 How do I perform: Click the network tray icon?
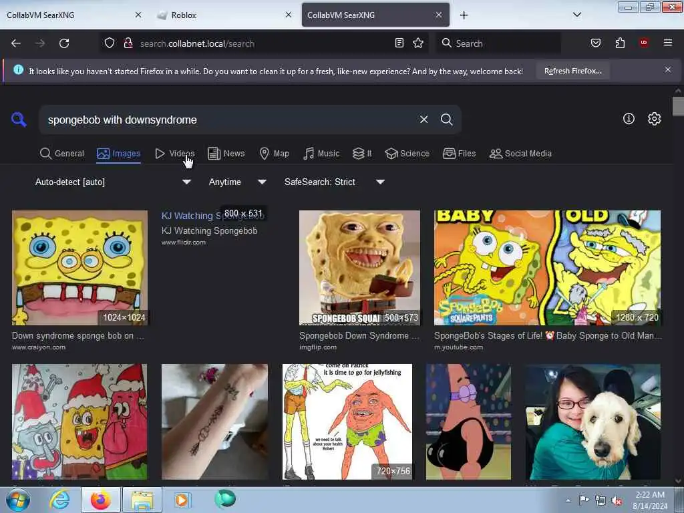601,501
